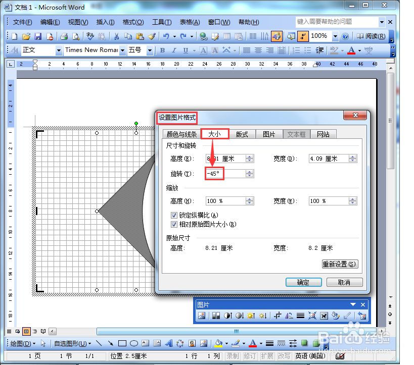
Task: Toggle 录制 macro recording in status bar
Action: pos(233,356)
